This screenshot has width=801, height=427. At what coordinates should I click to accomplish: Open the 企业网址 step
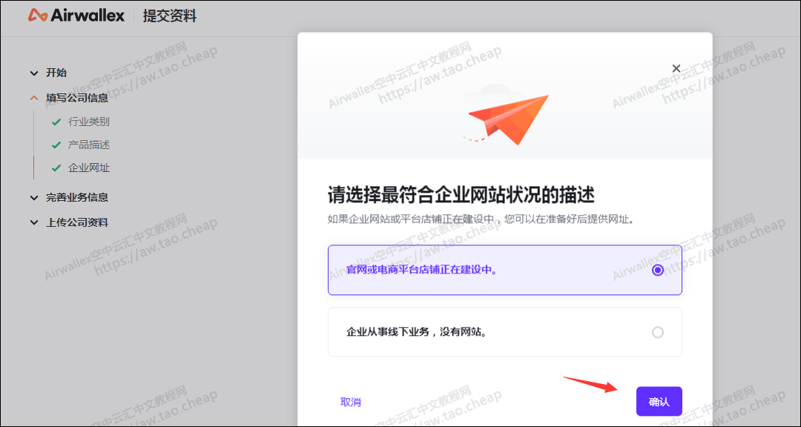coord(89,168)
